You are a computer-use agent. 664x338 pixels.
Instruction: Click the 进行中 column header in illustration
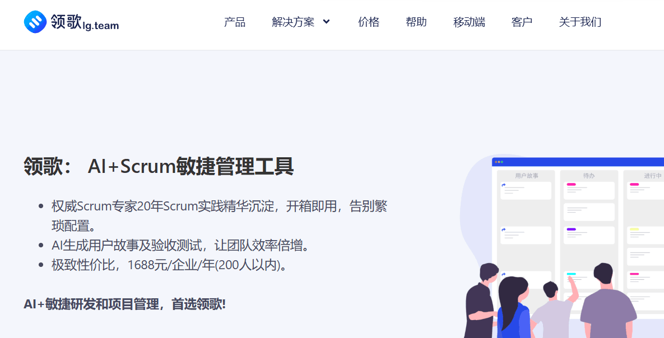click(652, 176)
